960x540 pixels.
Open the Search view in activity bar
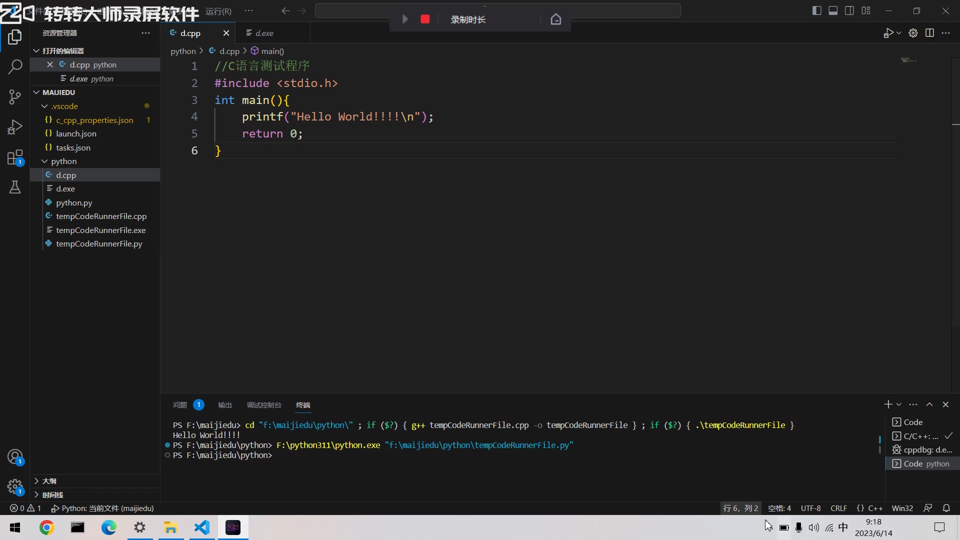tap(15, 66)
